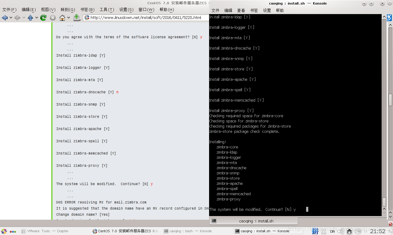Click webpage text 'Change domain name? [Yes]'
Screen dimensions: 393x235
click(x=83, y=214)
